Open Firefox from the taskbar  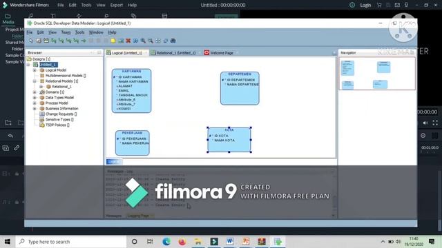click(182, 242)
